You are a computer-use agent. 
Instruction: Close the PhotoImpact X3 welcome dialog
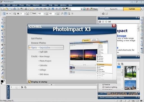point(114,26)
